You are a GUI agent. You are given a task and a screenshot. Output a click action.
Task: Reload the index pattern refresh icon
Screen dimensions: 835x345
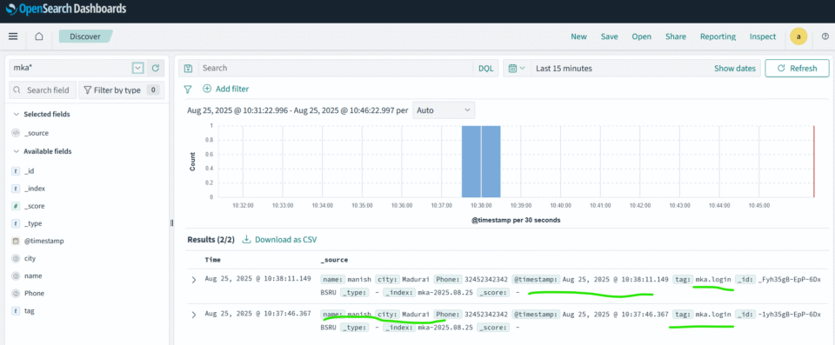tap(156, 68)
